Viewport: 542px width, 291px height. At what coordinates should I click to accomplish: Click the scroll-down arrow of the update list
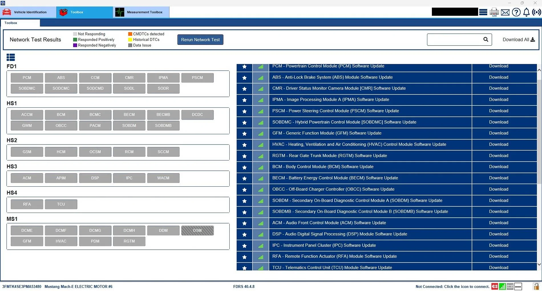[x=539, y=264]
